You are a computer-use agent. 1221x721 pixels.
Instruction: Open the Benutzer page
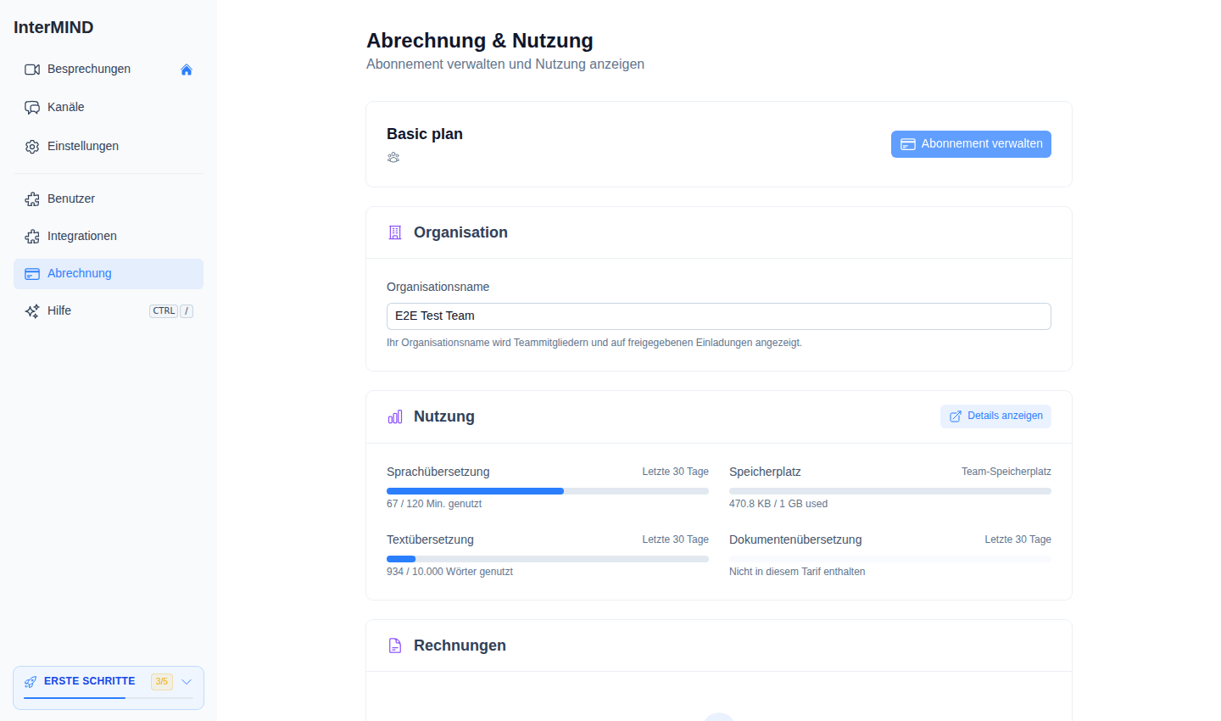point(109,199)
